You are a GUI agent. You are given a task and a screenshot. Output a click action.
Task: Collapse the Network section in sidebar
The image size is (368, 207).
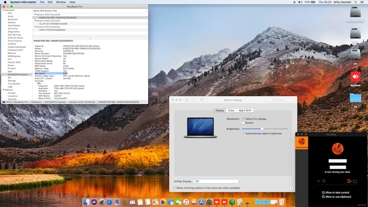point(3,90)
